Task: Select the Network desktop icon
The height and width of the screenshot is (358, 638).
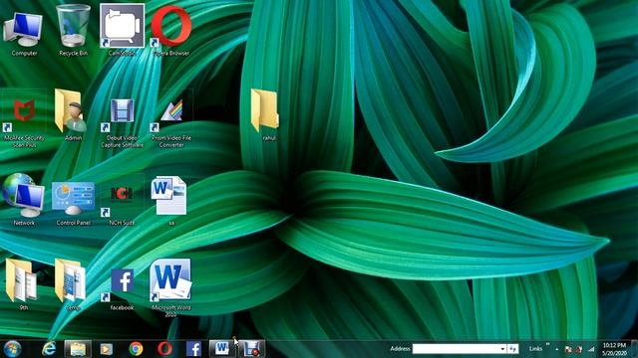Action: click(x=24, y=200)
